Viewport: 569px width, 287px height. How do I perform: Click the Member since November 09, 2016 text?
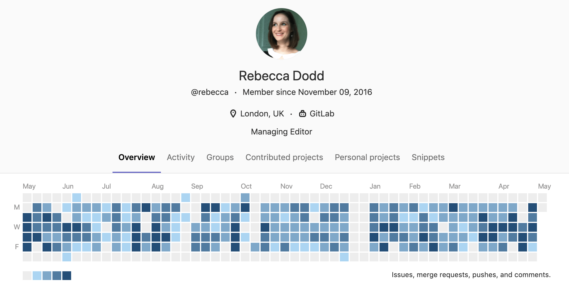click(x=307, y=92)
